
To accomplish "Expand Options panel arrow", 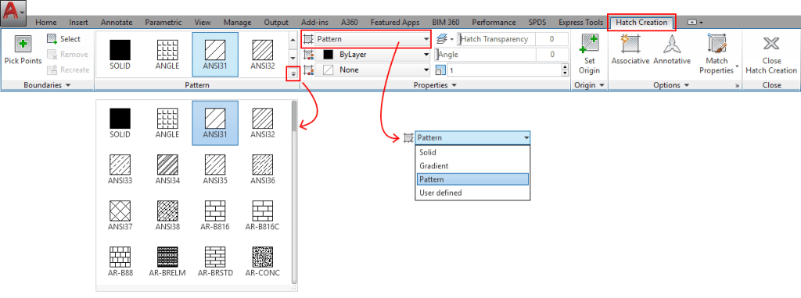I will [688, 86].
